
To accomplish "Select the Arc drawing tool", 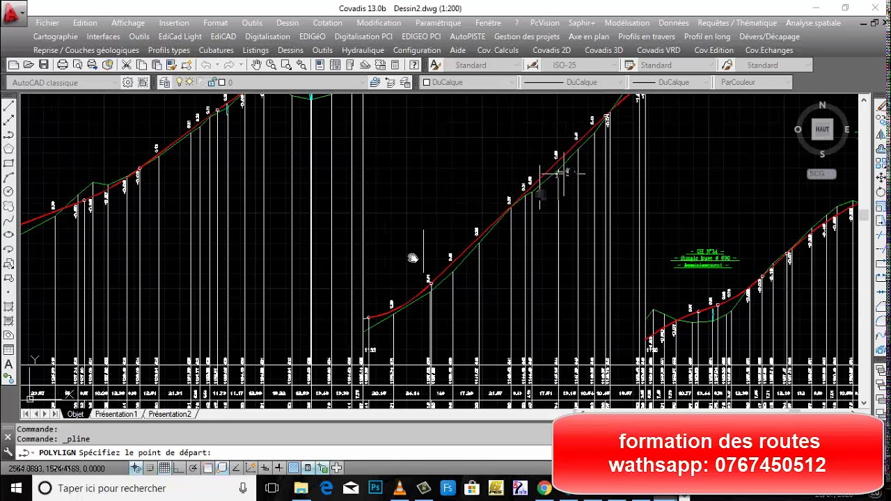I will 8,177.
